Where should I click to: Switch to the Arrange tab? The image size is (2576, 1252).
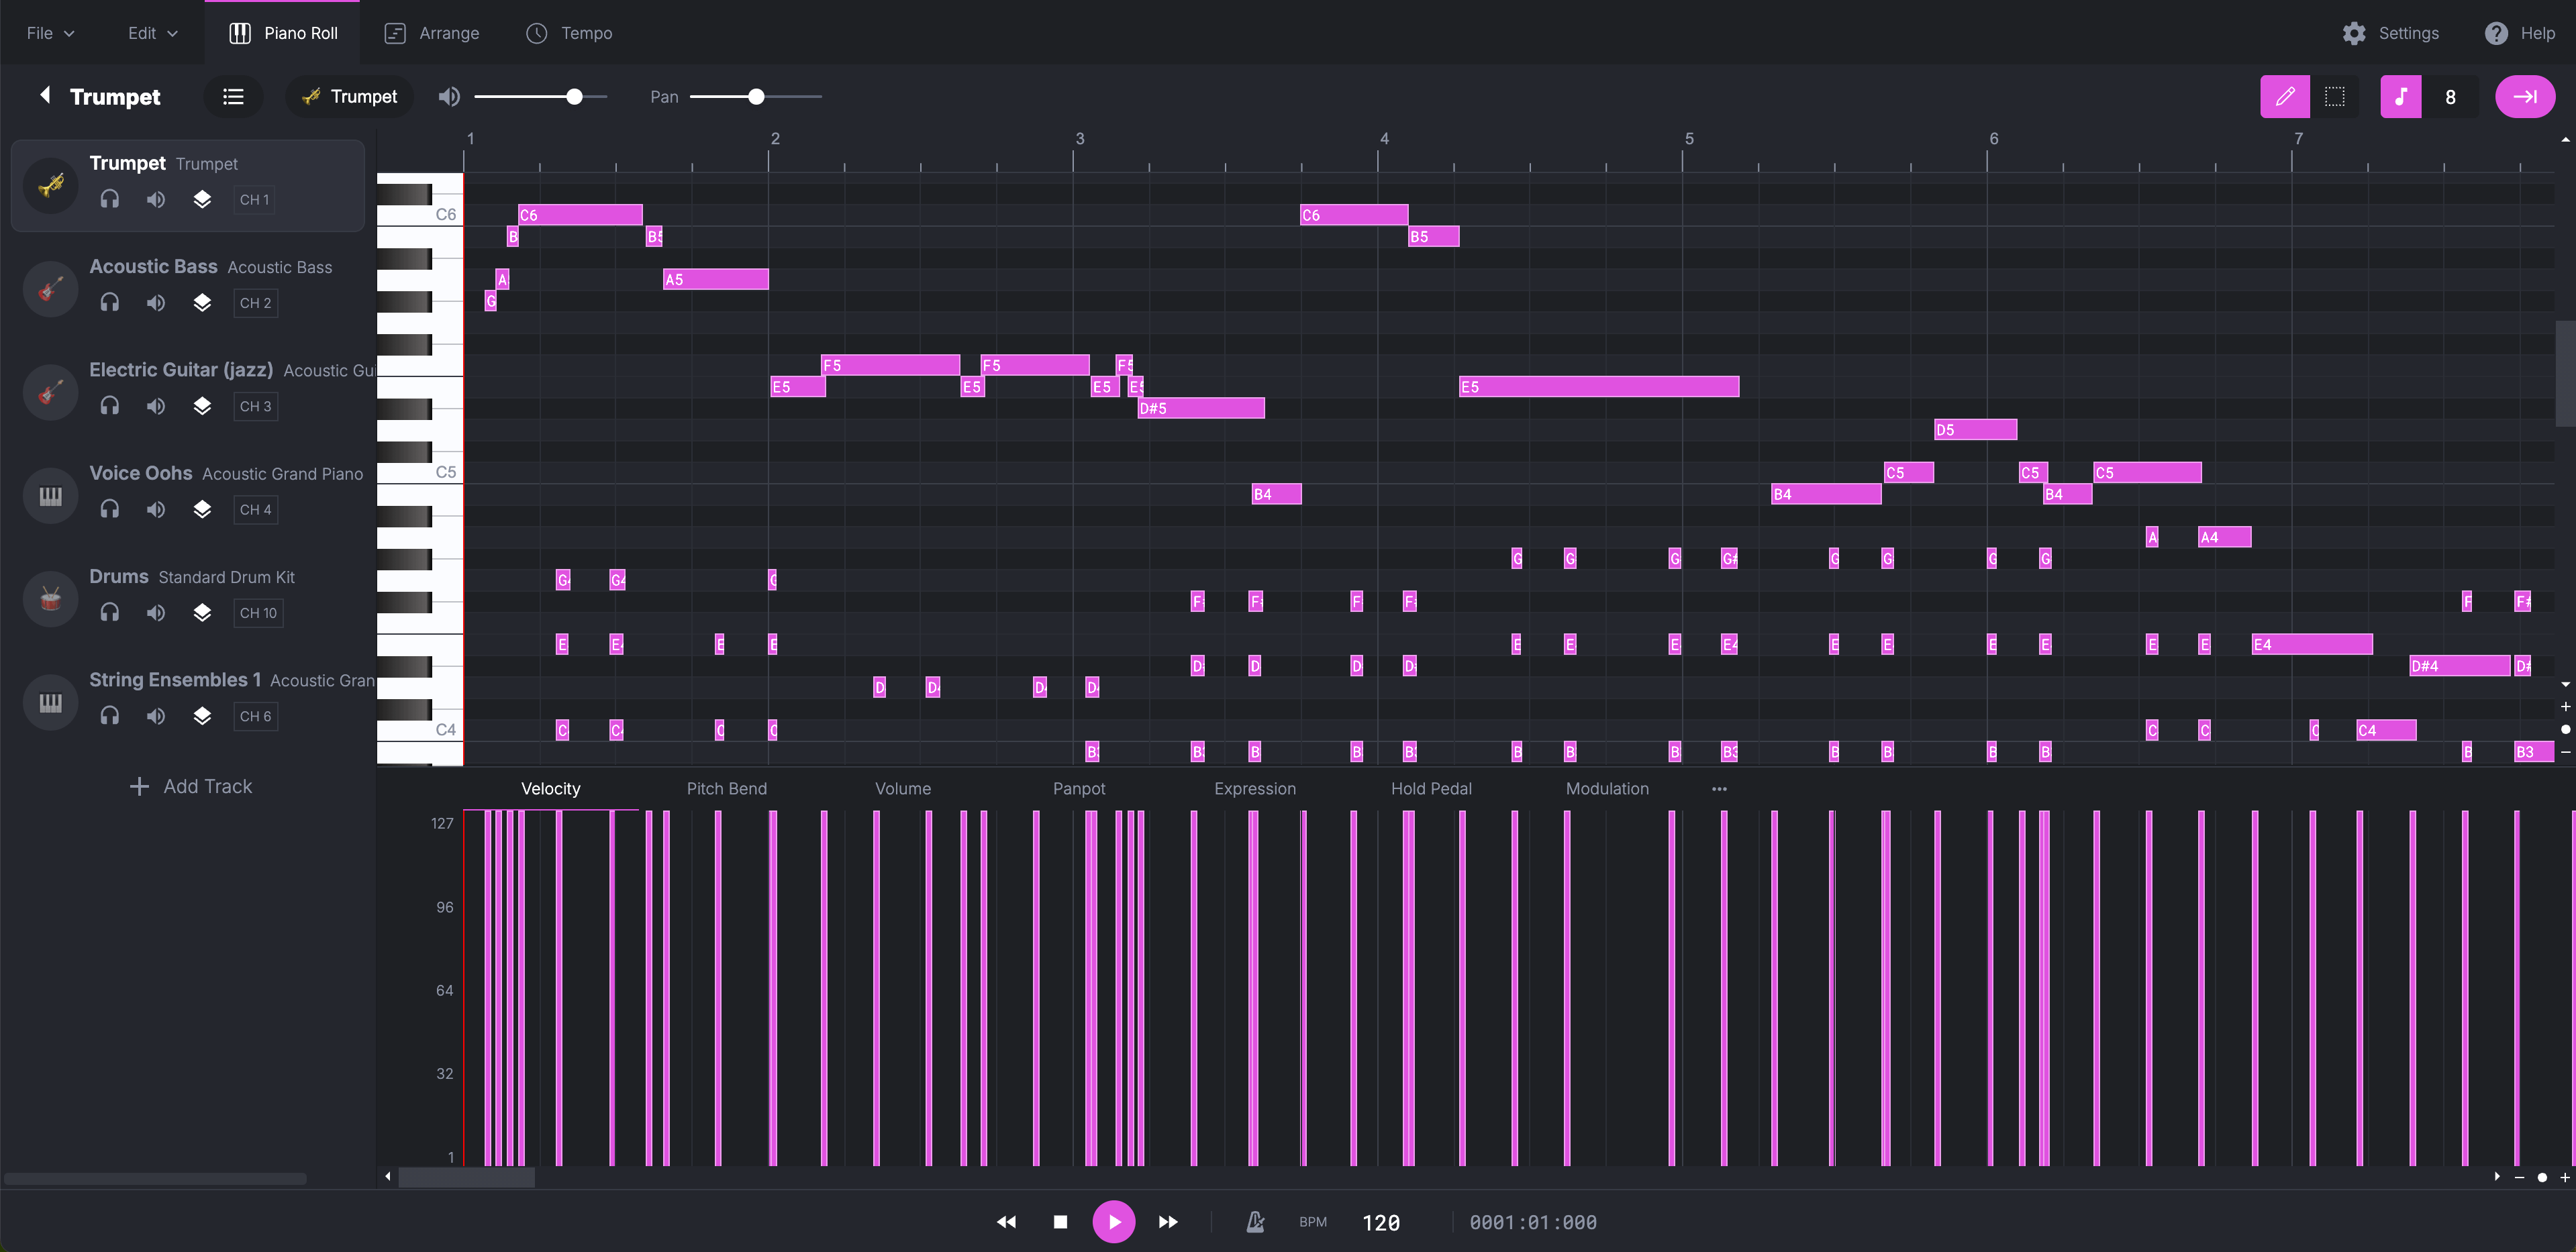[432, 33]
